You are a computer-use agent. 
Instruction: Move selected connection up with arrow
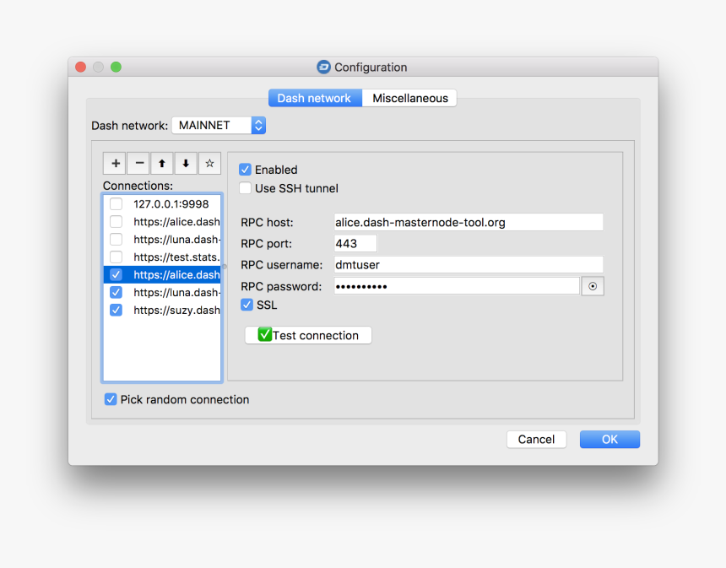162,164
